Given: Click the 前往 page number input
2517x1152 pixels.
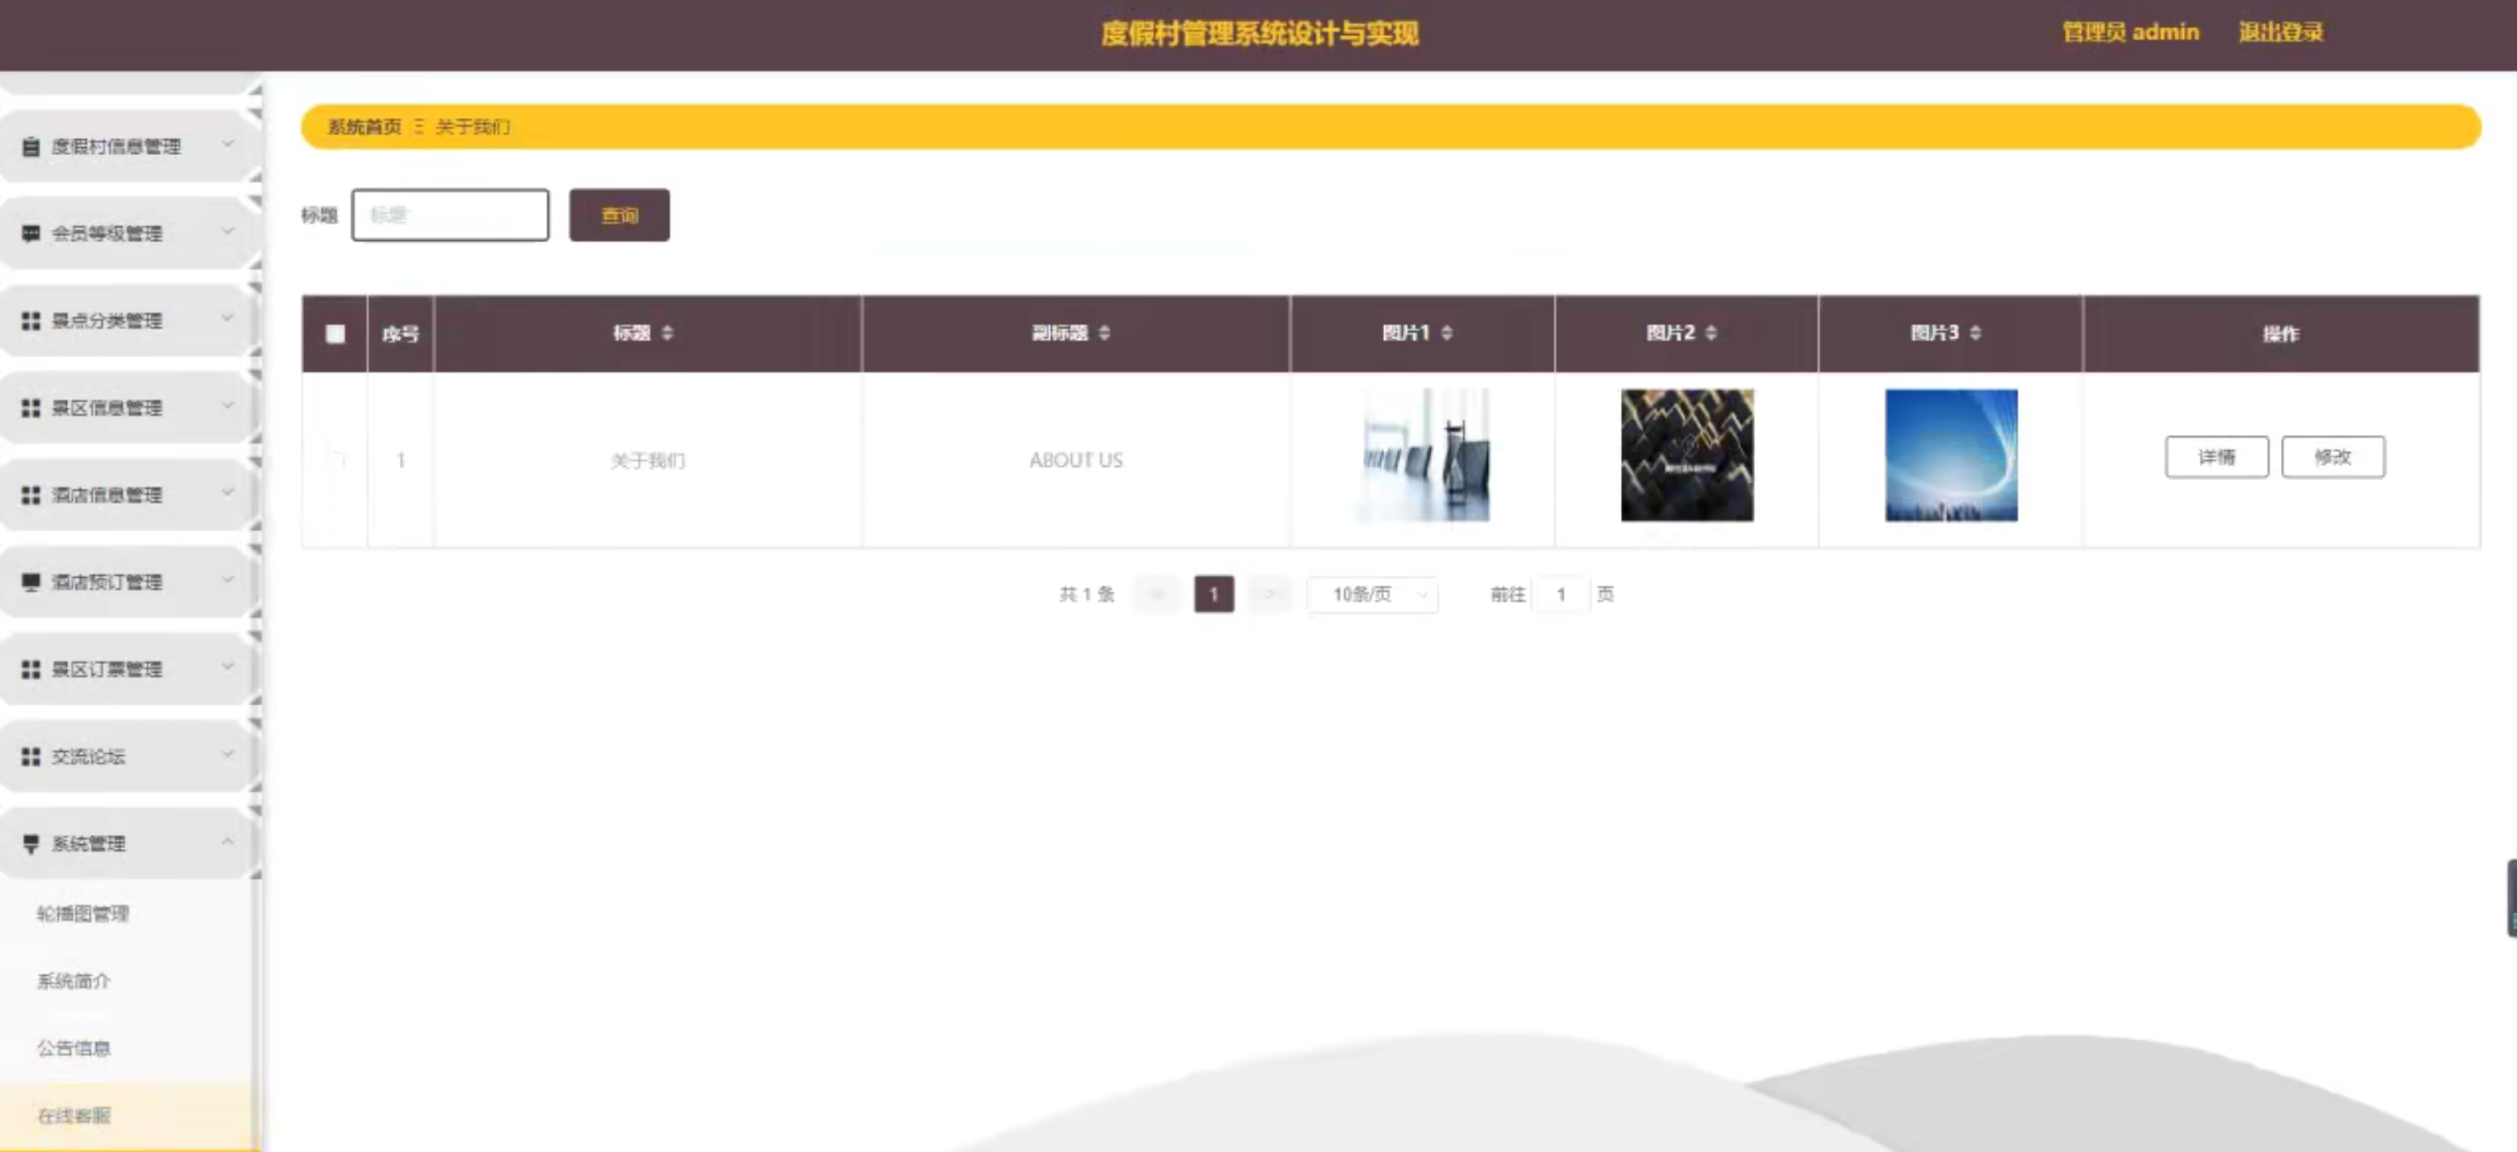Looking at the screenshot, I should pyautogui.click(x=1561, y=594).
